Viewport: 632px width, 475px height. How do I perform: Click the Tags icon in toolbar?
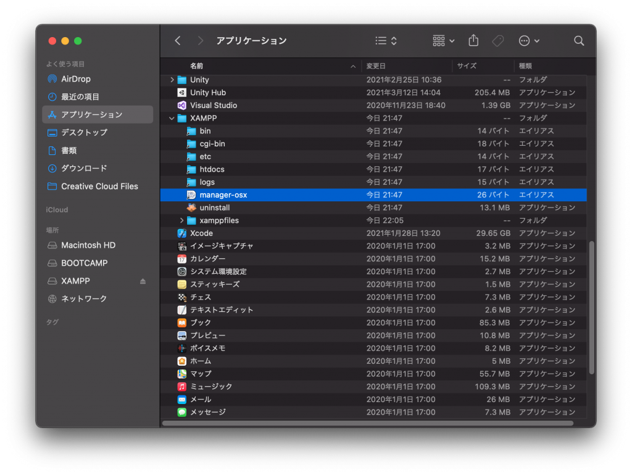pyautogui.click(x=497, y=41)
